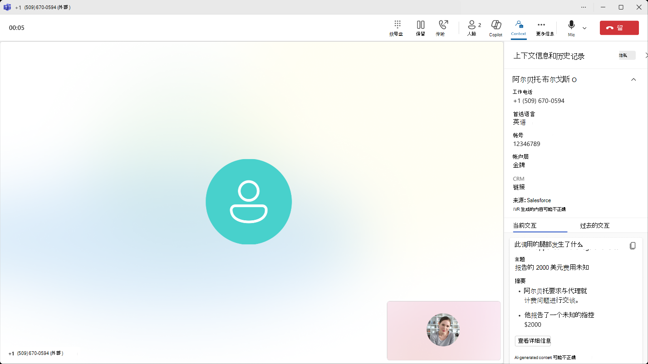Click the $2000 amount in summary
Screen dimensions: 648x364
[533, 325]
